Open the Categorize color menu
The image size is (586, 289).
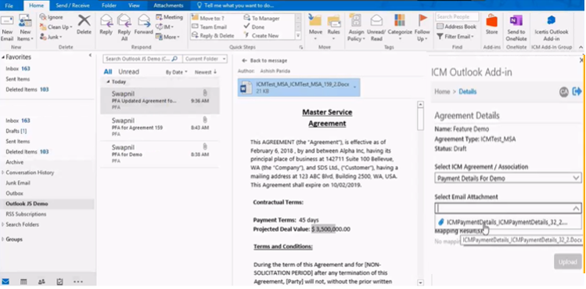400,28
